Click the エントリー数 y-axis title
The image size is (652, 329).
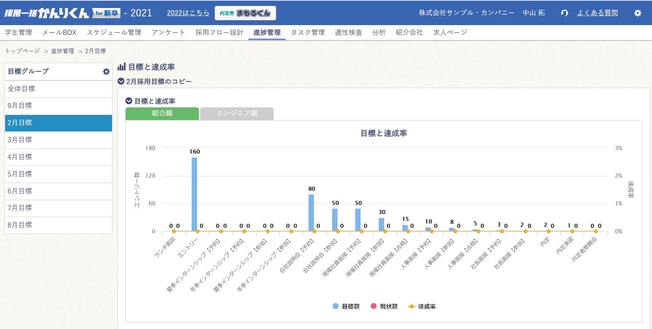coord(137,190)
